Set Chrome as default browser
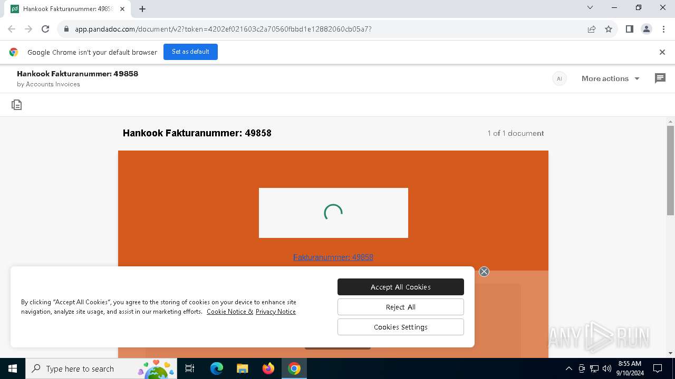Screen dimensions: 675x379 190,52
